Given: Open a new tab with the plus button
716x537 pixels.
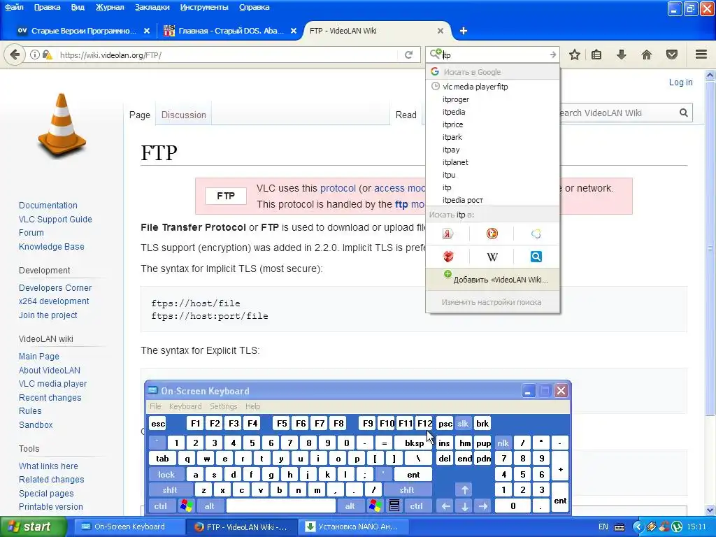Looking at the screenshot, I should pyautogui.click(x=463, y=31).
